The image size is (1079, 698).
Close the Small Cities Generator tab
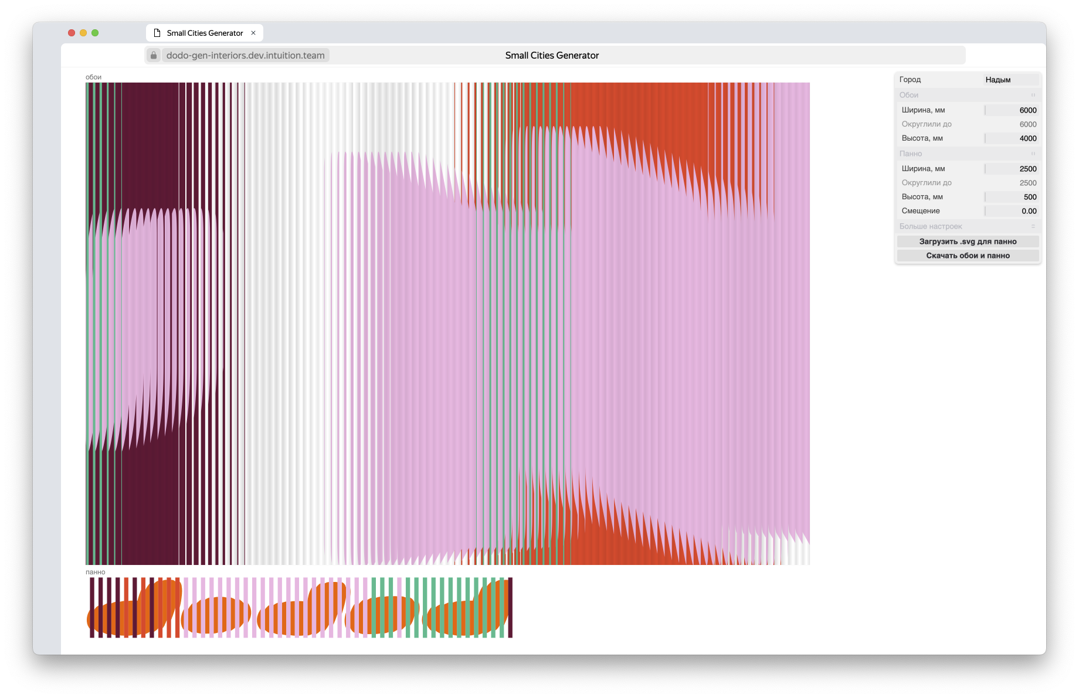[x=253, y=33]
